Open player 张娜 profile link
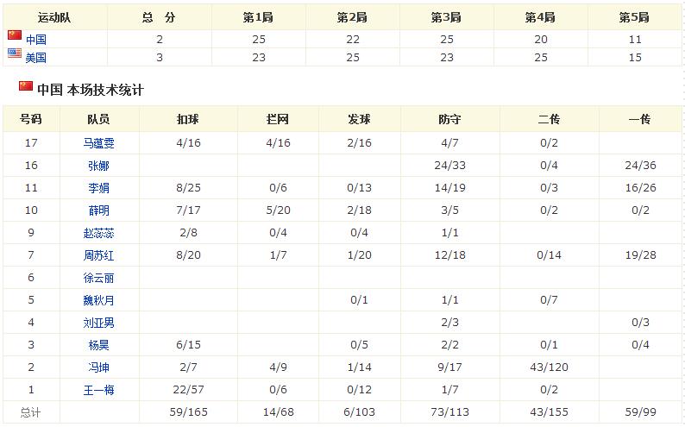This screenshot has height=427, width=685. pyautogui.click(x=98, y=166)
